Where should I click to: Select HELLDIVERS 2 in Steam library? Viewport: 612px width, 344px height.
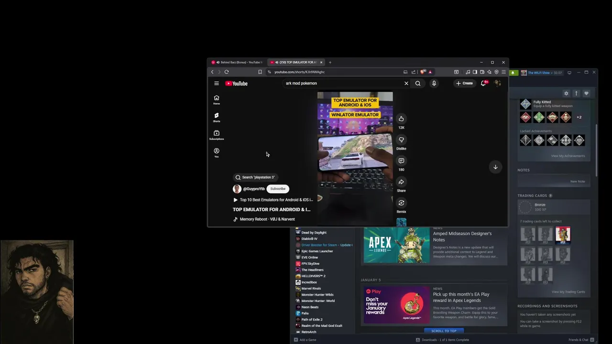[x=313, y=276]
